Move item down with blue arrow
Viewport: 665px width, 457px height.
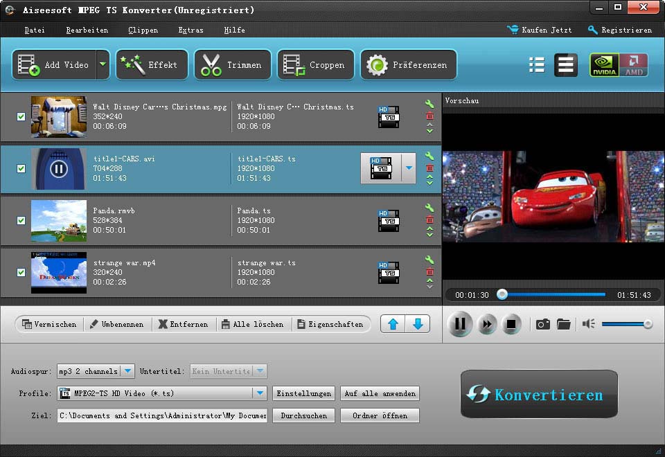pos(418,324)
